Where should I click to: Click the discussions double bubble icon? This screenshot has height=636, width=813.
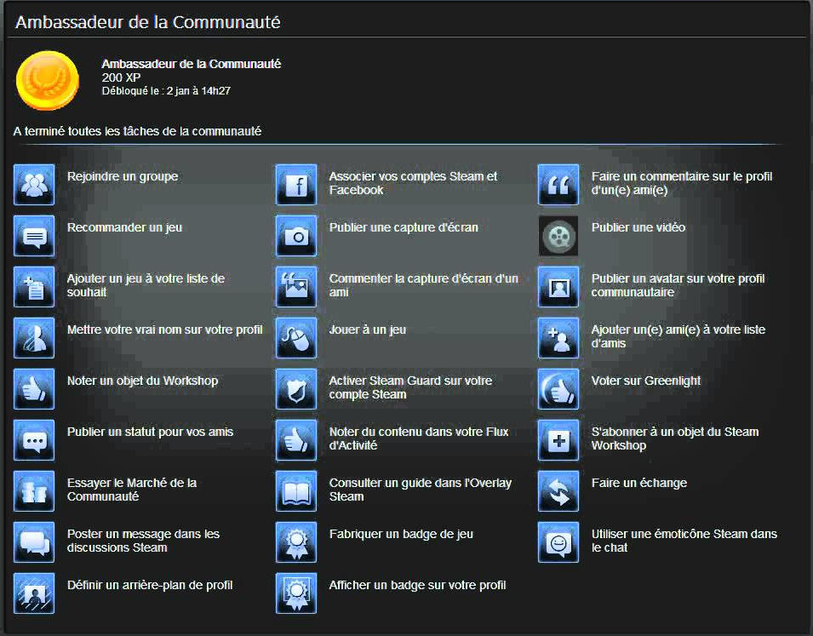[34, 542]
